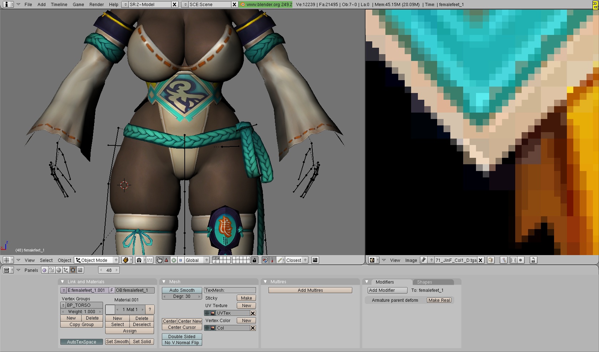Open the Closest snap target dropdown

[x=297, y=260]
